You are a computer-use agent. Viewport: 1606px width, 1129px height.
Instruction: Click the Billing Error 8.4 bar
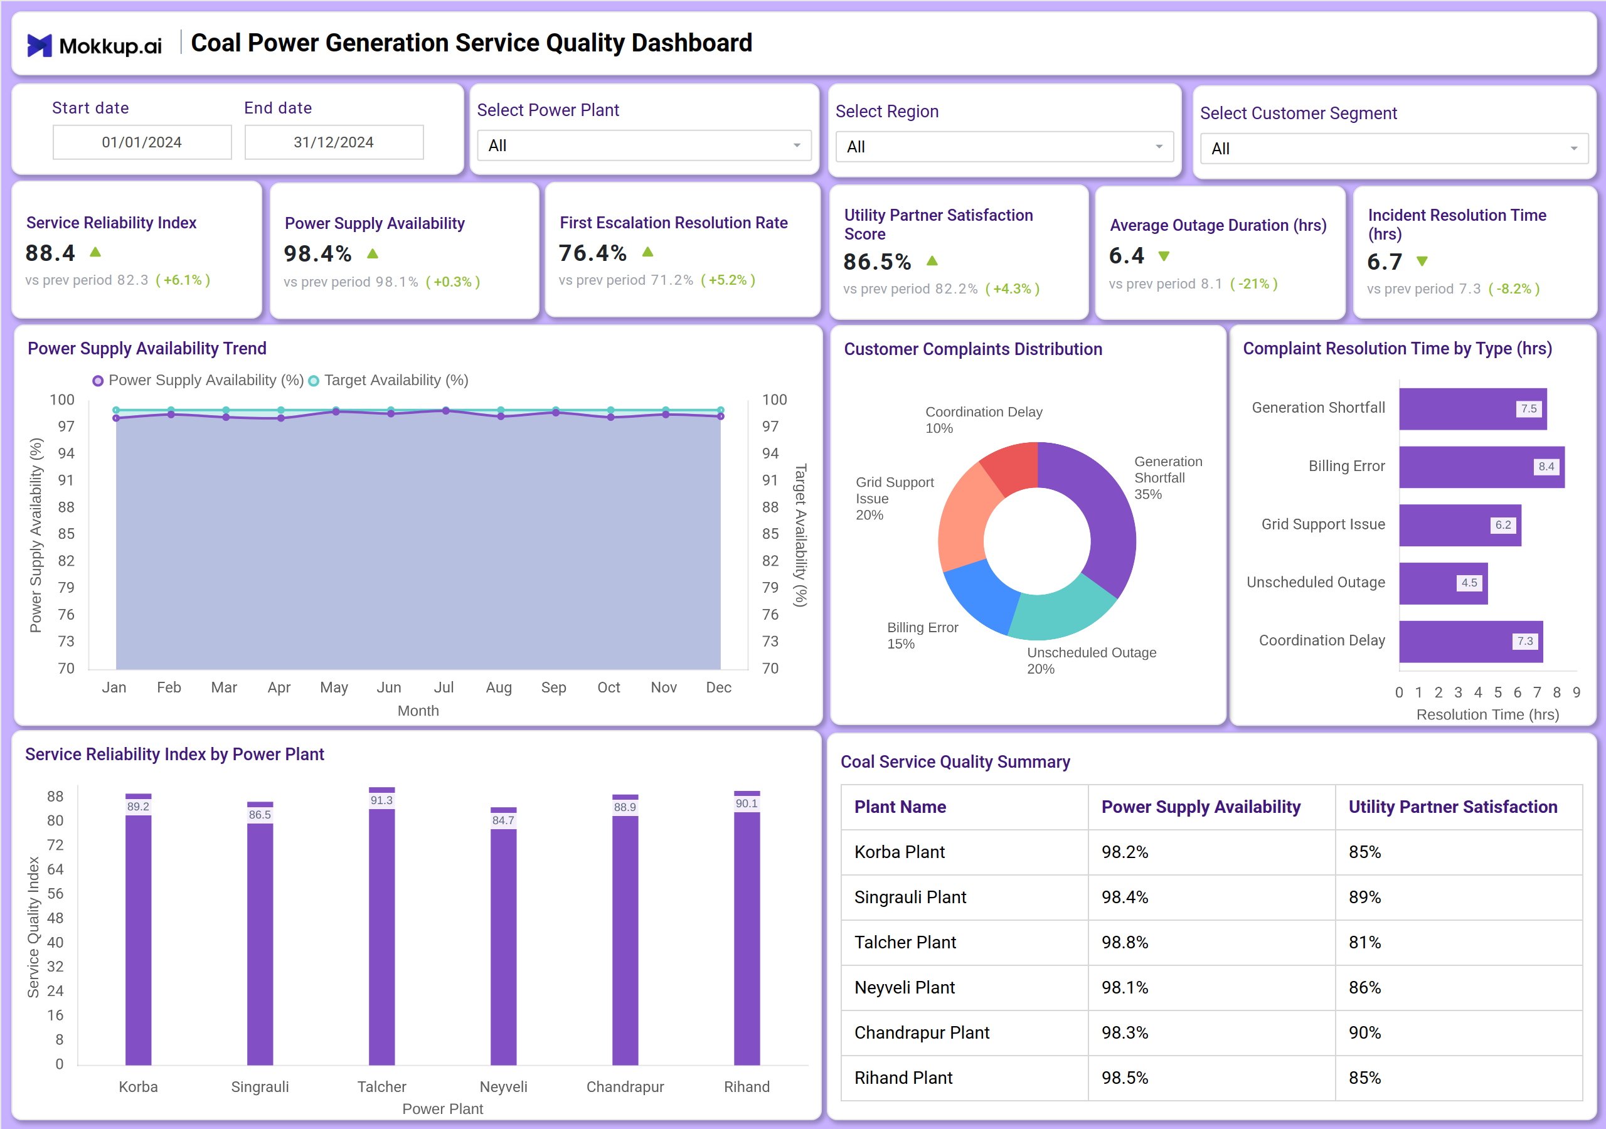pos(1482,467)
